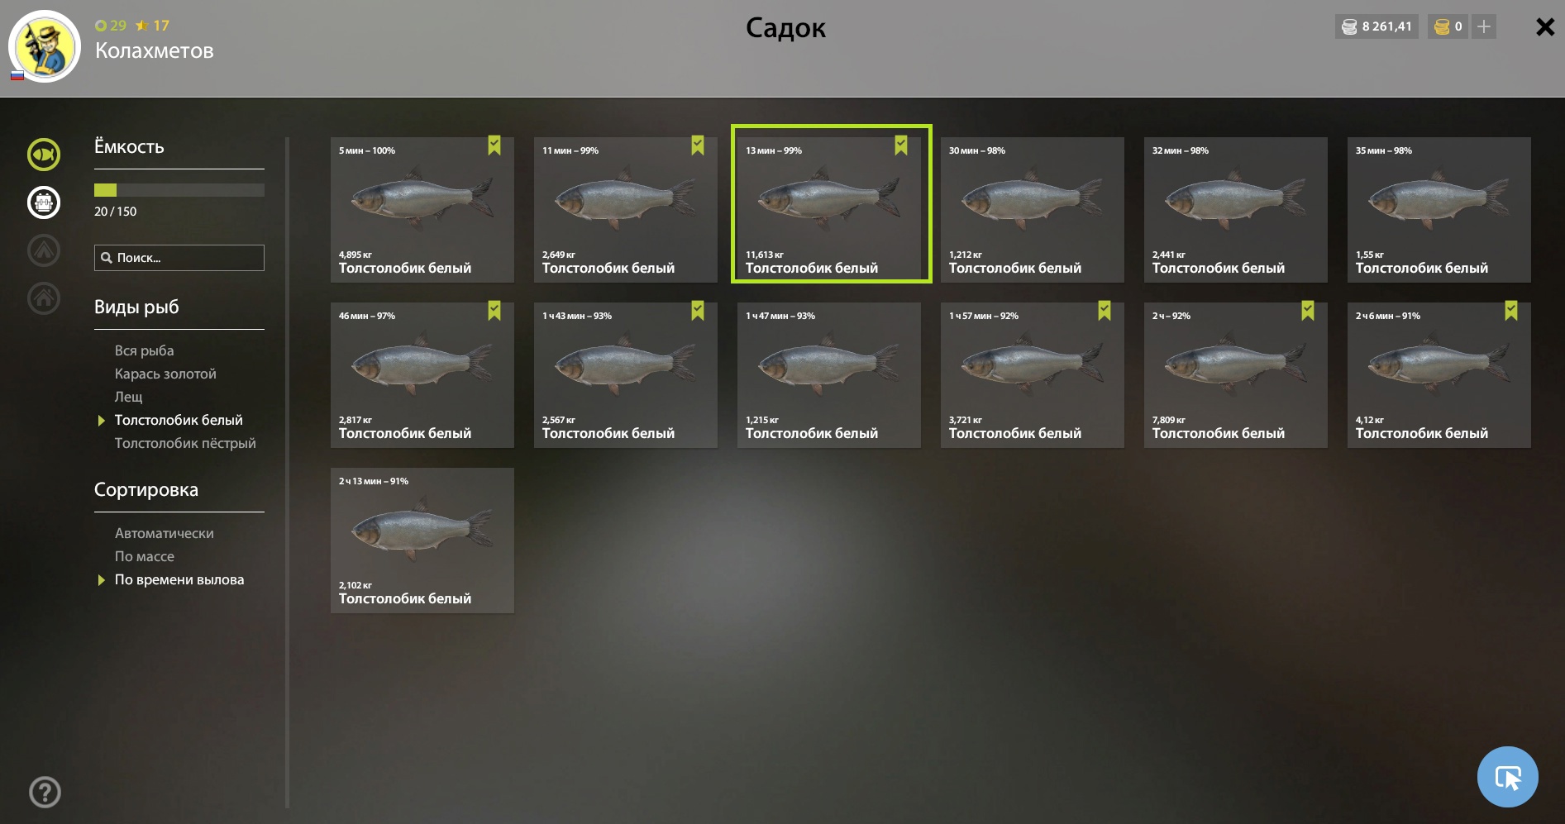
Task: Sort by По массе
Action: pyautogui.click(x=145, y=556)
